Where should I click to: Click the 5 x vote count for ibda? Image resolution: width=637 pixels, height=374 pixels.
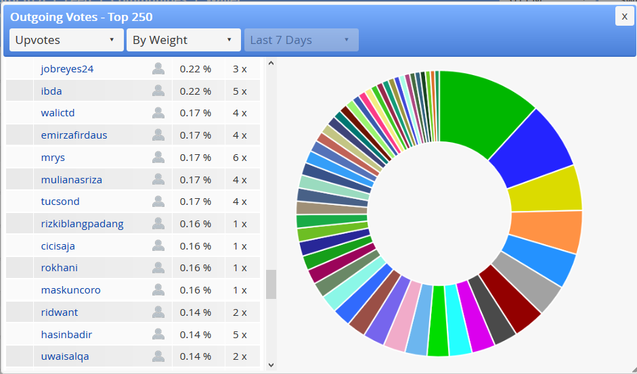(240, 91)
